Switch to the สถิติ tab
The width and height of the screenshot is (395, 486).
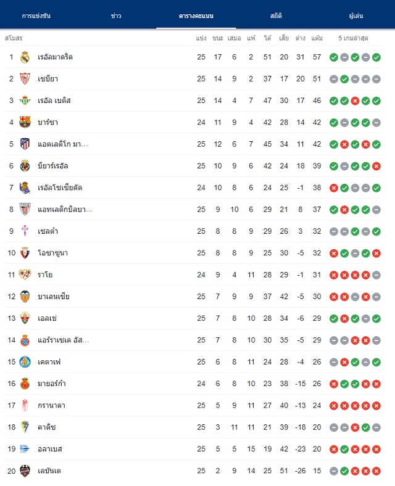coord(276,16)
